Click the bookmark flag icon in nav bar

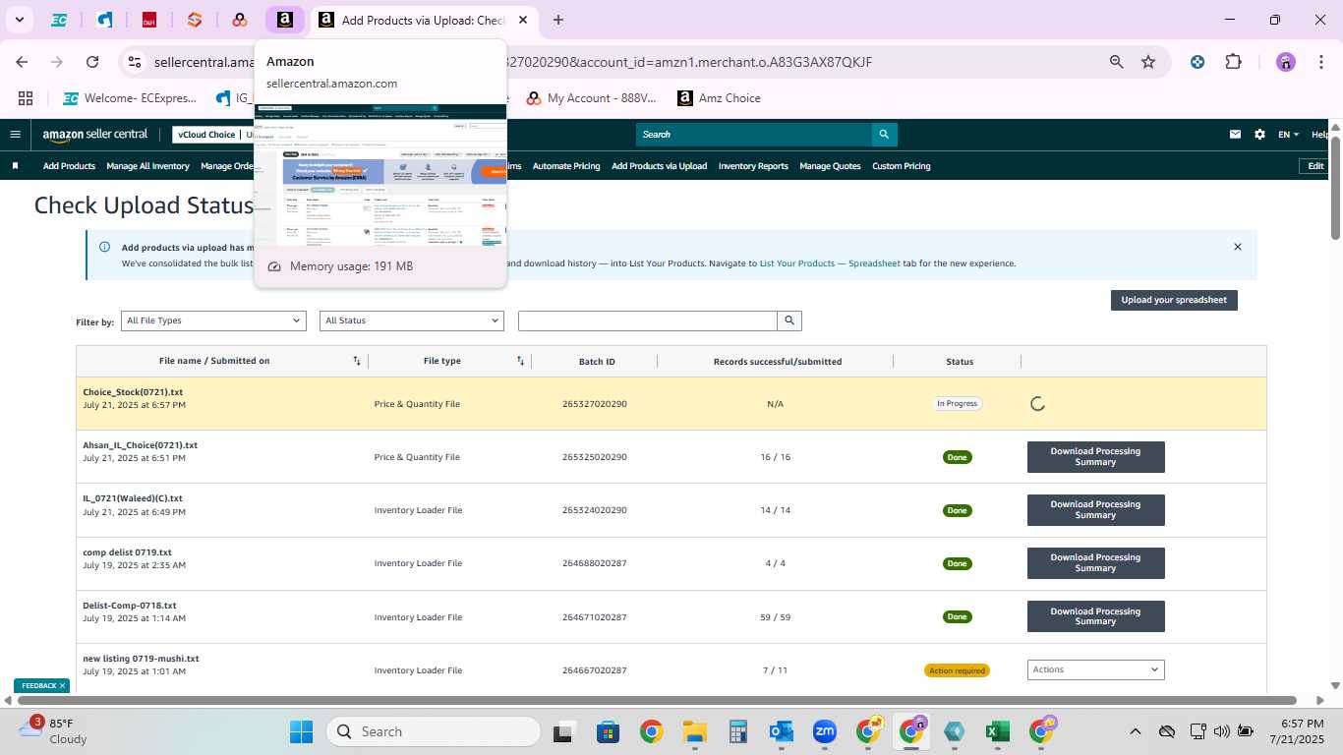[x=15, y=166]
